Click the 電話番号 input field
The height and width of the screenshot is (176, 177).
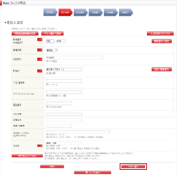[x=59, y=103]
